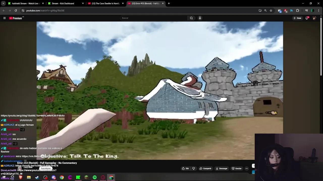The width and height of the screenshot is (323, 181).
Task: Open the youtu.be/gIXbg7Ba58E chat link
Action: [x=33, y=116]
